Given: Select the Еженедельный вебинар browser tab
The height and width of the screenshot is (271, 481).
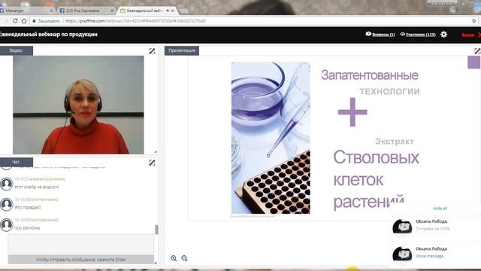Looking at the screenshot, I should 147,11.
